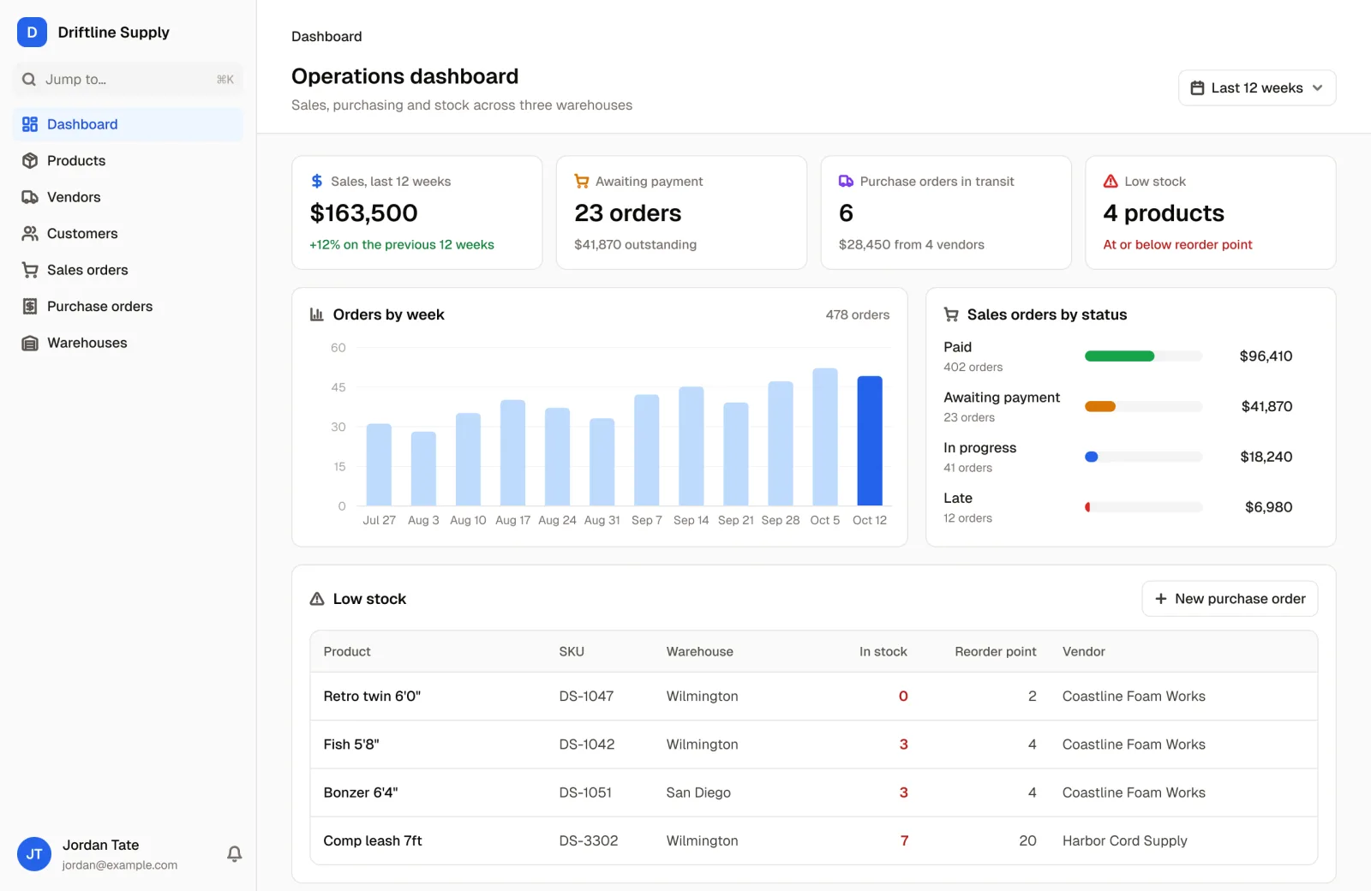
Task: Click Harbor Cord Supply vendor cell
Action: tap(1125, 841)
